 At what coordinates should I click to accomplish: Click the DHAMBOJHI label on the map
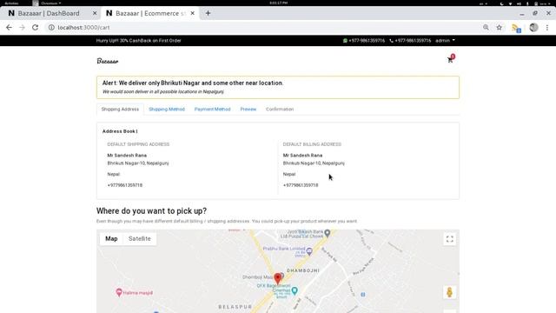(x=303, y=270)
